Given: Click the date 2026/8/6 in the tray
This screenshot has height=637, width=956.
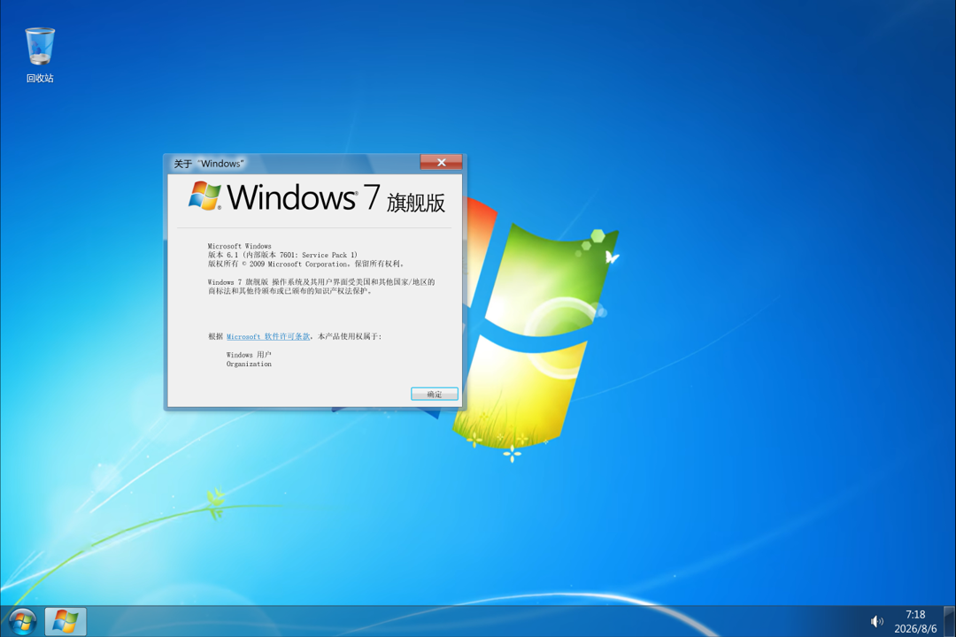Looking at the screenshot, I should [x=915, y=628].
